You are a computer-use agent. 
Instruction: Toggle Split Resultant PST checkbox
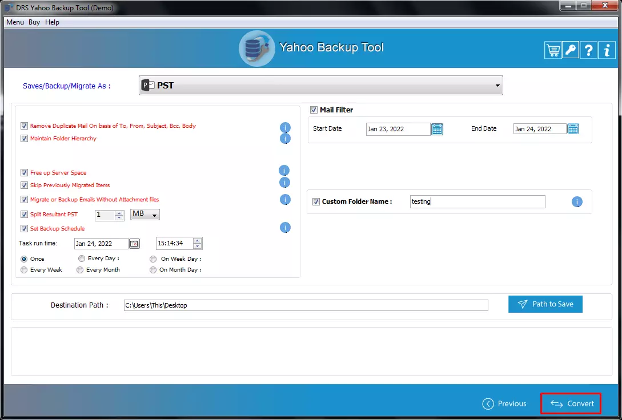(x=24, y=215)
